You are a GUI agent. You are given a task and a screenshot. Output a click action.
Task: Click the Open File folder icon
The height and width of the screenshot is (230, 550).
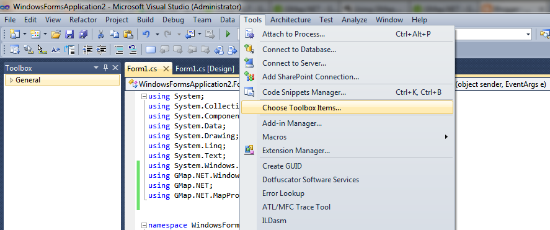(56, 34)
